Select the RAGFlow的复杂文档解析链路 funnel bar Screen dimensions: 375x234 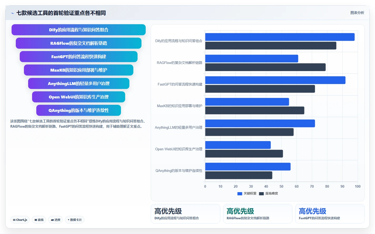pyautogui.click(x=79, y=43)
